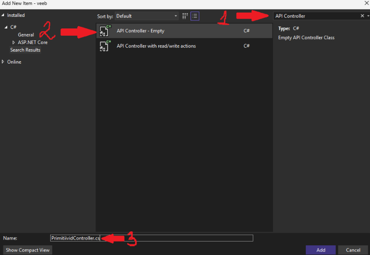Collapse the Installed section
370x255 pixels.
pyautogui.click(x=4, y=15)
